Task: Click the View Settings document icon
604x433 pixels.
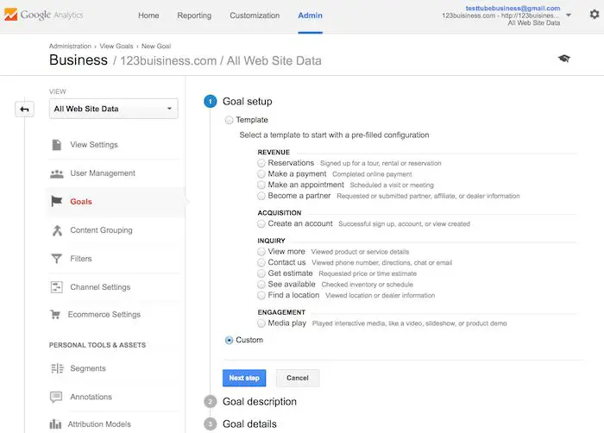Action: coord(56,145)
